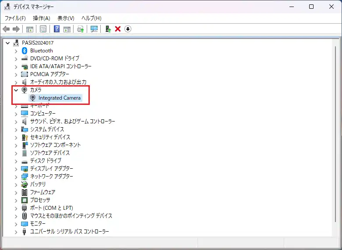Select the PASIS2024017 label
The height and width of the screenshot is (250, 342).
point(38,43)
